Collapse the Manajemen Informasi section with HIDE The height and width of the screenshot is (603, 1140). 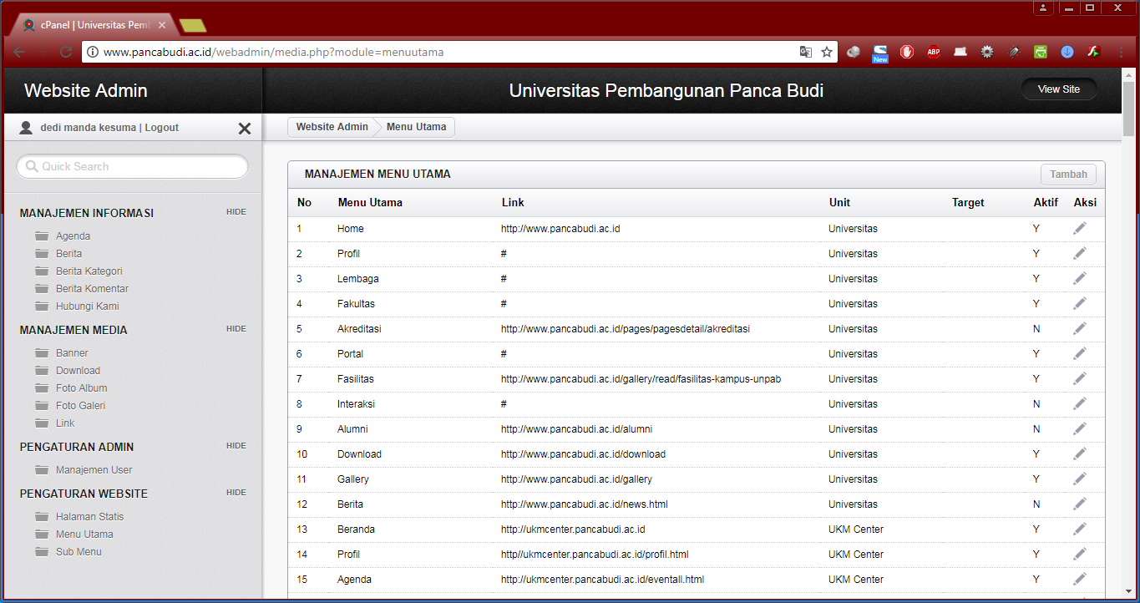[236, 212]
